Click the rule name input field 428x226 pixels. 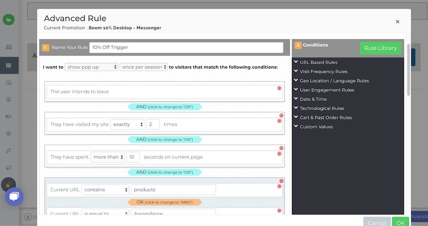coord(186,48)
